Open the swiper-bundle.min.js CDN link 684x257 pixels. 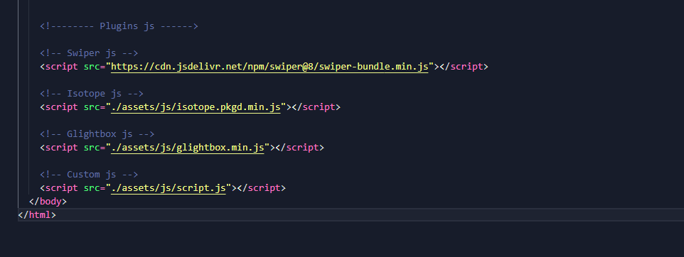pos(269,67)
